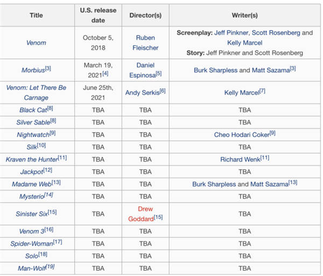Open the Nightwatch title link
Viewport: 323px width, 276px height.
pyautogui.click(x=33, y=135)
